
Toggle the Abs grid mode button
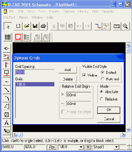52,147
